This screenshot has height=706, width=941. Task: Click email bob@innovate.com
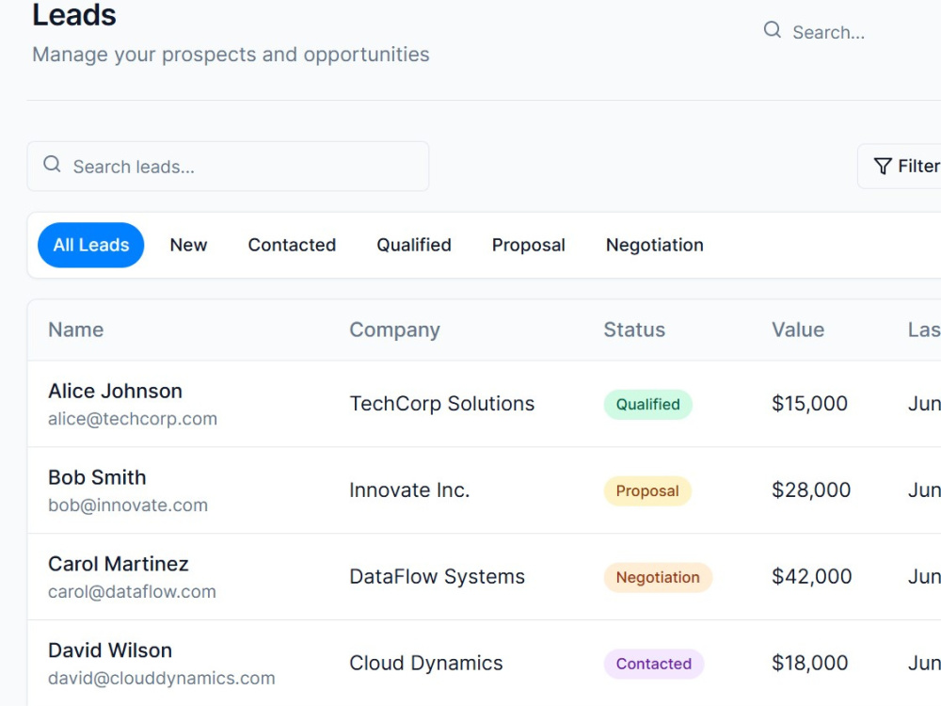coord(128,505)
